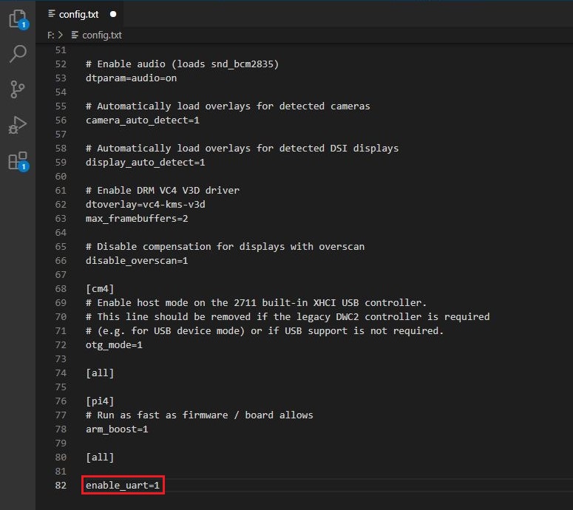Open the F: drive breadcrumb dropdown
This screenshot has height=510, width=573.
(50, 35)
